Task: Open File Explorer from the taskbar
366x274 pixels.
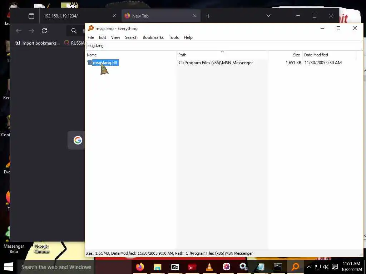Action: [157, 267]
